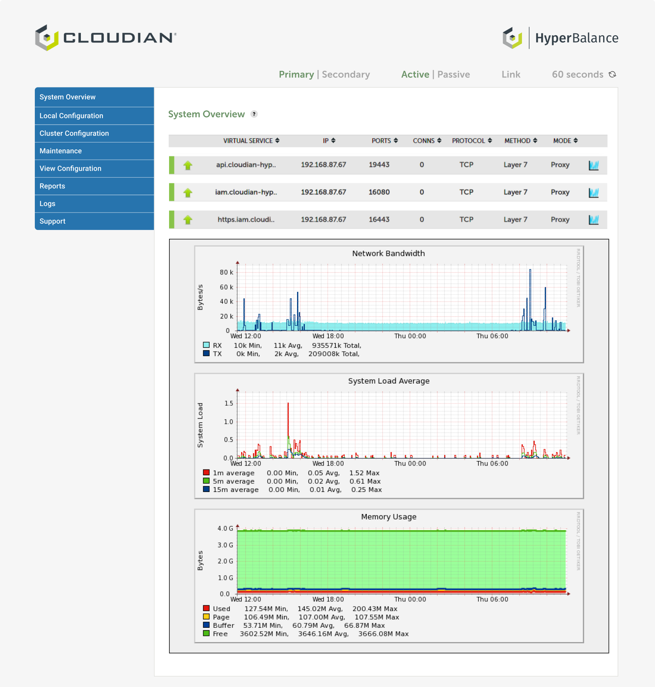Click green status arrow in iam.cloudian-hyp row
Viewport: 655px width, 687px height.
tap(188, 193)
